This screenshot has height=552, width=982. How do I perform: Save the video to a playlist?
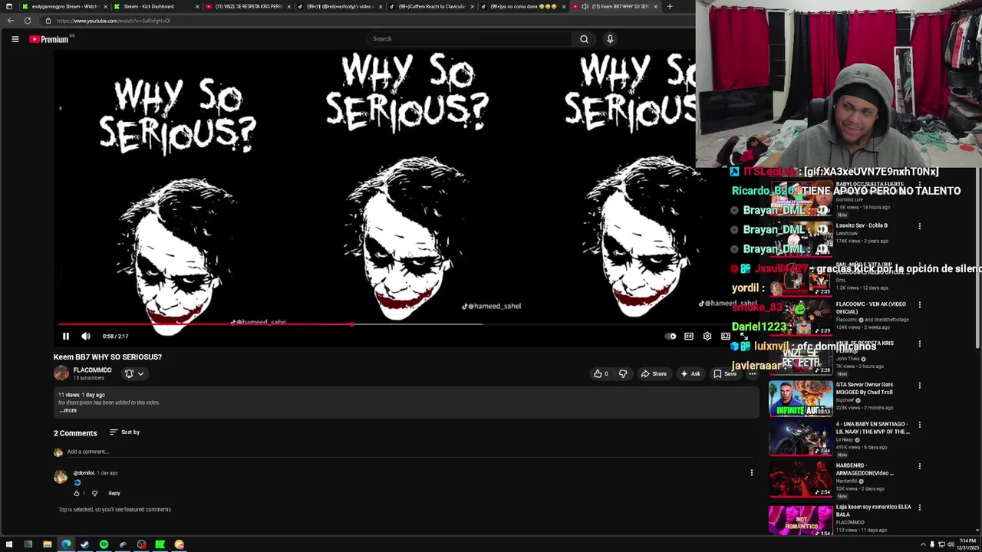coord(724,373)
